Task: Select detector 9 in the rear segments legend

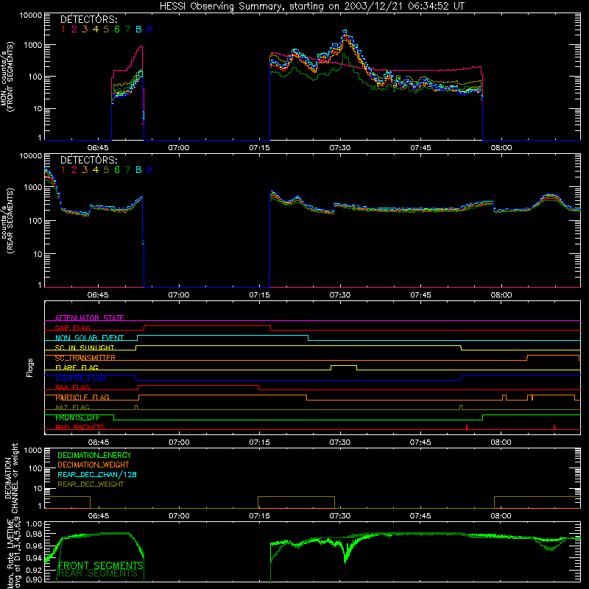Action: [149, 170]
